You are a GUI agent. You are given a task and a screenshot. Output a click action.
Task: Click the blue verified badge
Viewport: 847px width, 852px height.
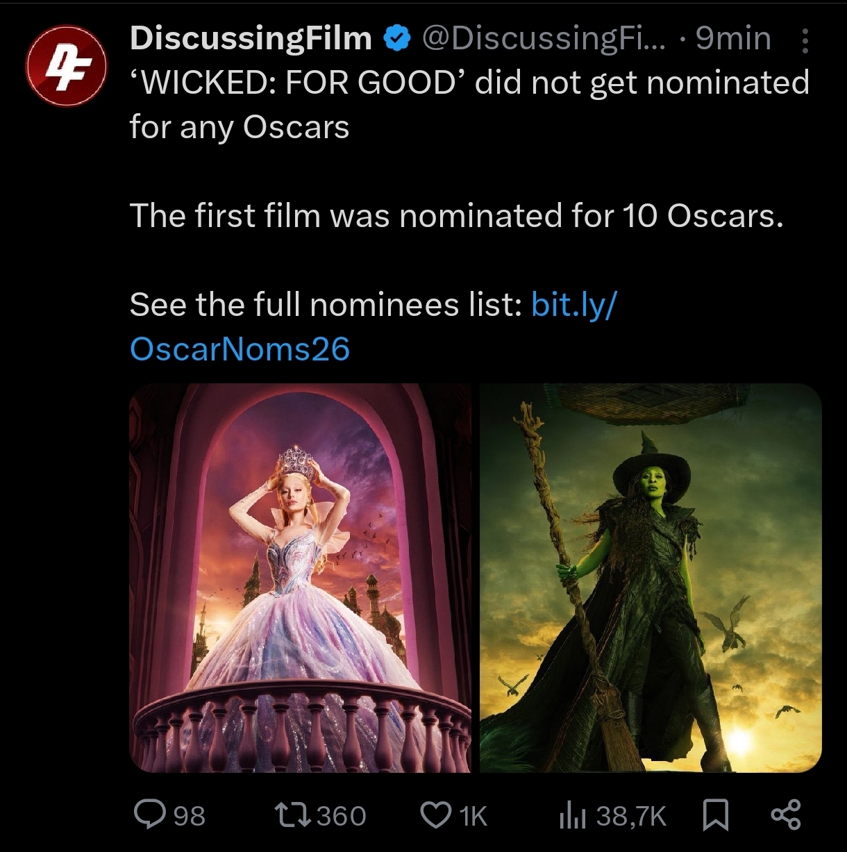click(x=396, y=39)
